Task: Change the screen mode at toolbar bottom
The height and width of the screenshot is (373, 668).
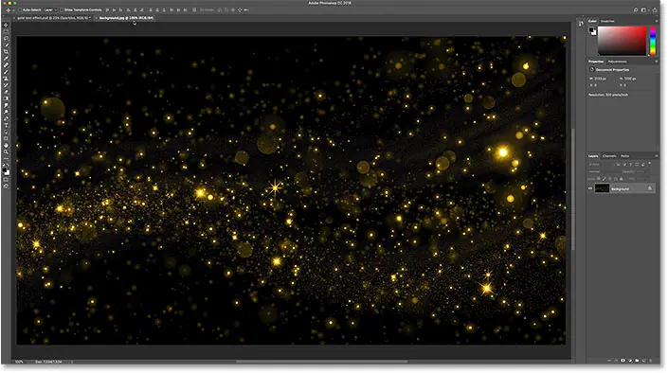Action: tap(6, 186)
